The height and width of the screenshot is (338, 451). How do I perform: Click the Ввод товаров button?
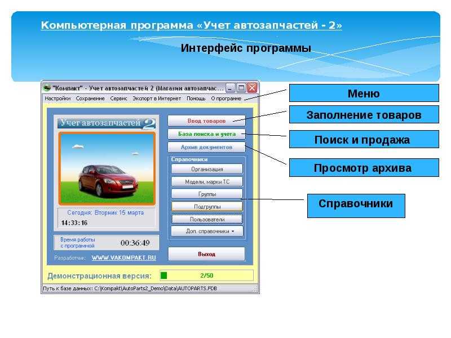coord(206,121)
